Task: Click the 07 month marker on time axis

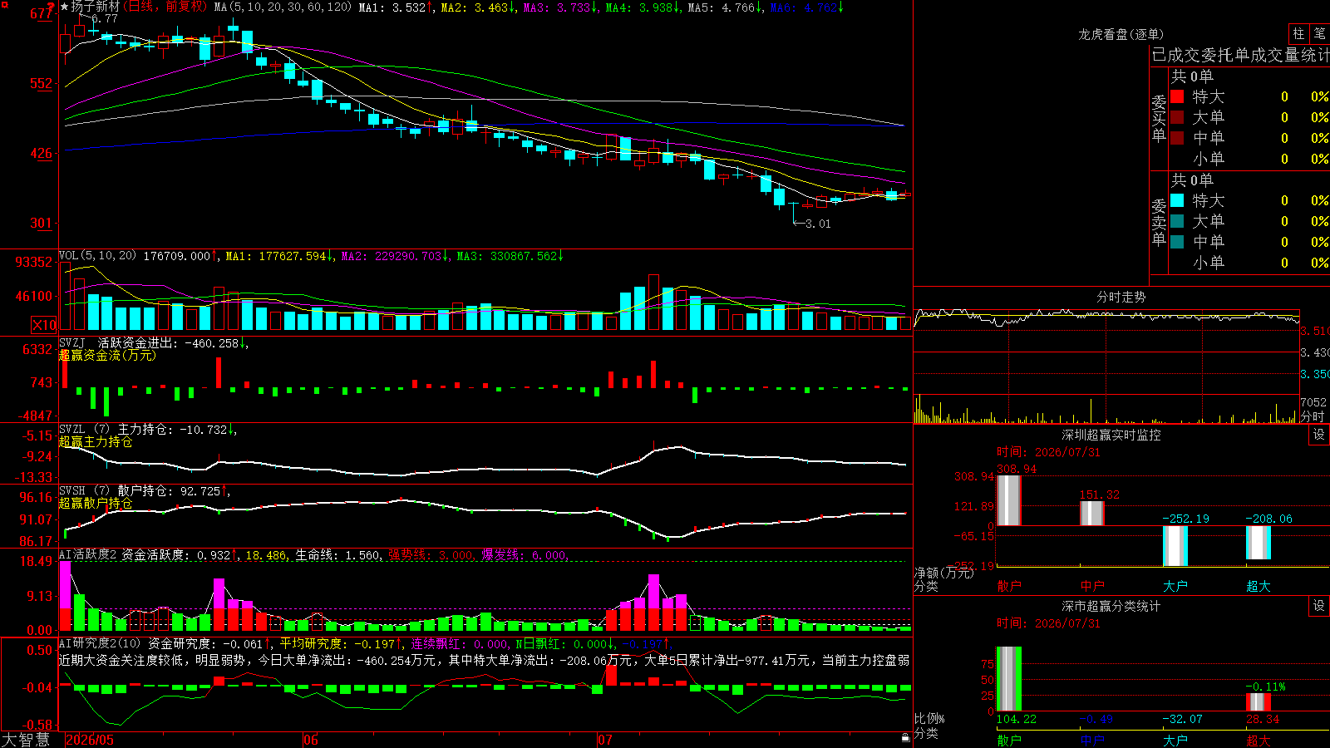Action: click(x=605, y=740)
